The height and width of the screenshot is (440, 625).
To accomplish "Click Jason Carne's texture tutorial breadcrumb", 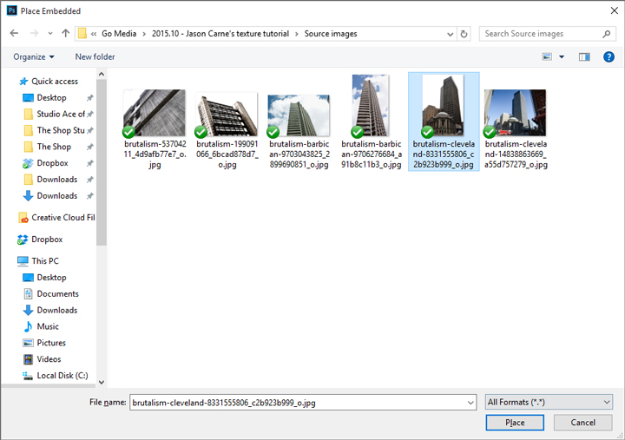I will pos(220,34).
